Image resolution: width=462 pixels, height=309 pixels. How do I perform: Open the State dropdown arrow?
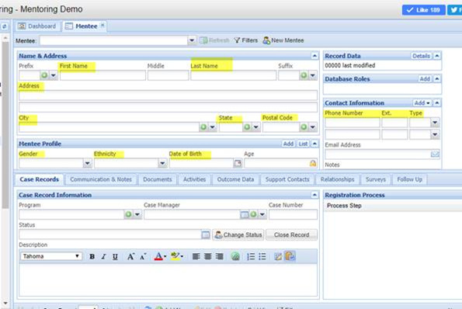[256, 127]
